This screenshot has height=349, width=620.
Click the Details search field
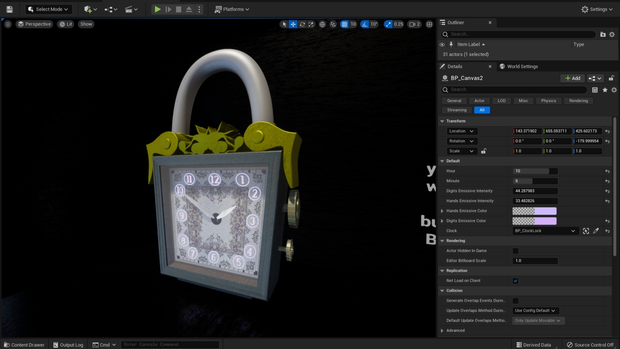[x=513, y=90]
